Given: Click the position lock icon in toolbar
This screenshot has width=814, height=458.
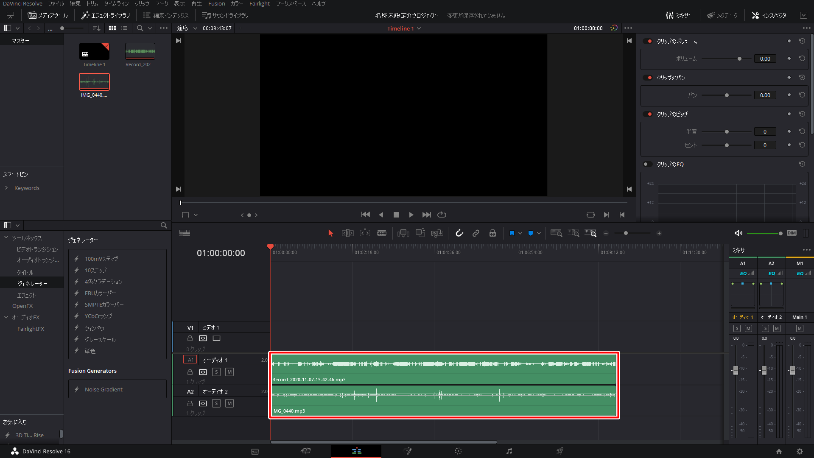Looking at the screenshot, I should (492, 233).
